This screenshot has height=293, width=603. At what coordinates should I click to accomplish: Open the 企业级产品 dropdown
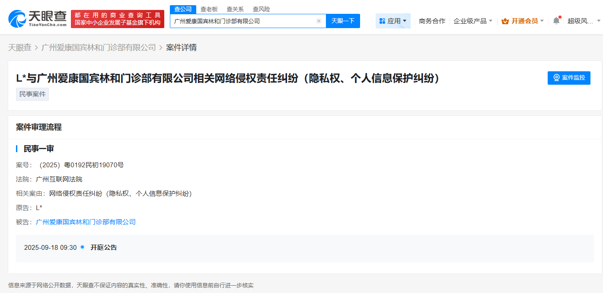(471, 21)
